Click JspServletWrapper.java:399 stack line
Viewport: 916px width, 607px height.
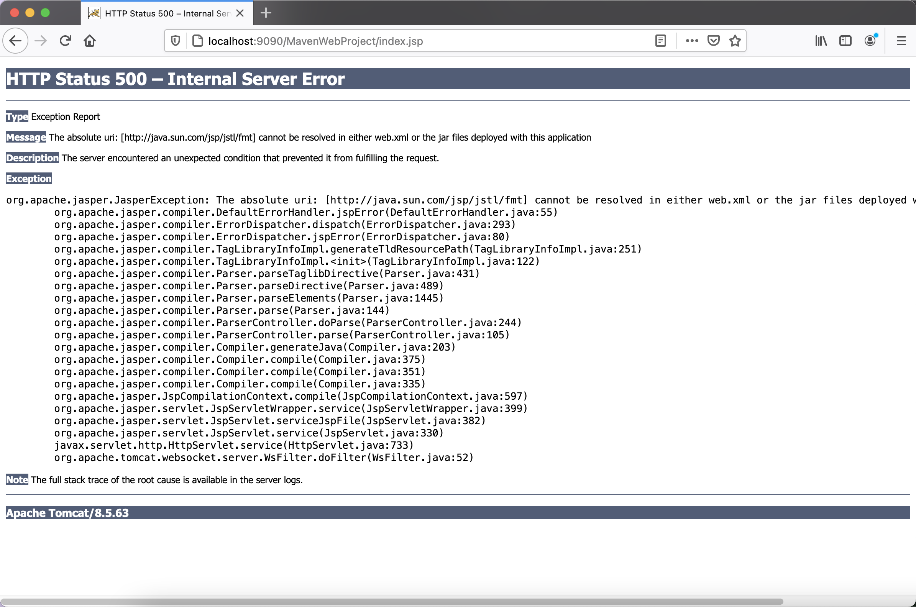coord(291,408)
